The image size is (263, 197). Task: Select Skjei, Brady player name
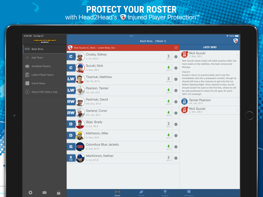click(94, 122)
